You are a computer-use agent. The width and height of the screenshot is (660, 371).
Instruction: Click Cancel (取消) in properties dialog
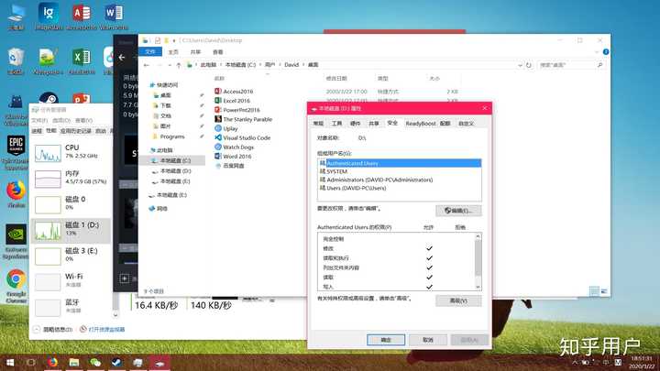[x=428, y=340]
